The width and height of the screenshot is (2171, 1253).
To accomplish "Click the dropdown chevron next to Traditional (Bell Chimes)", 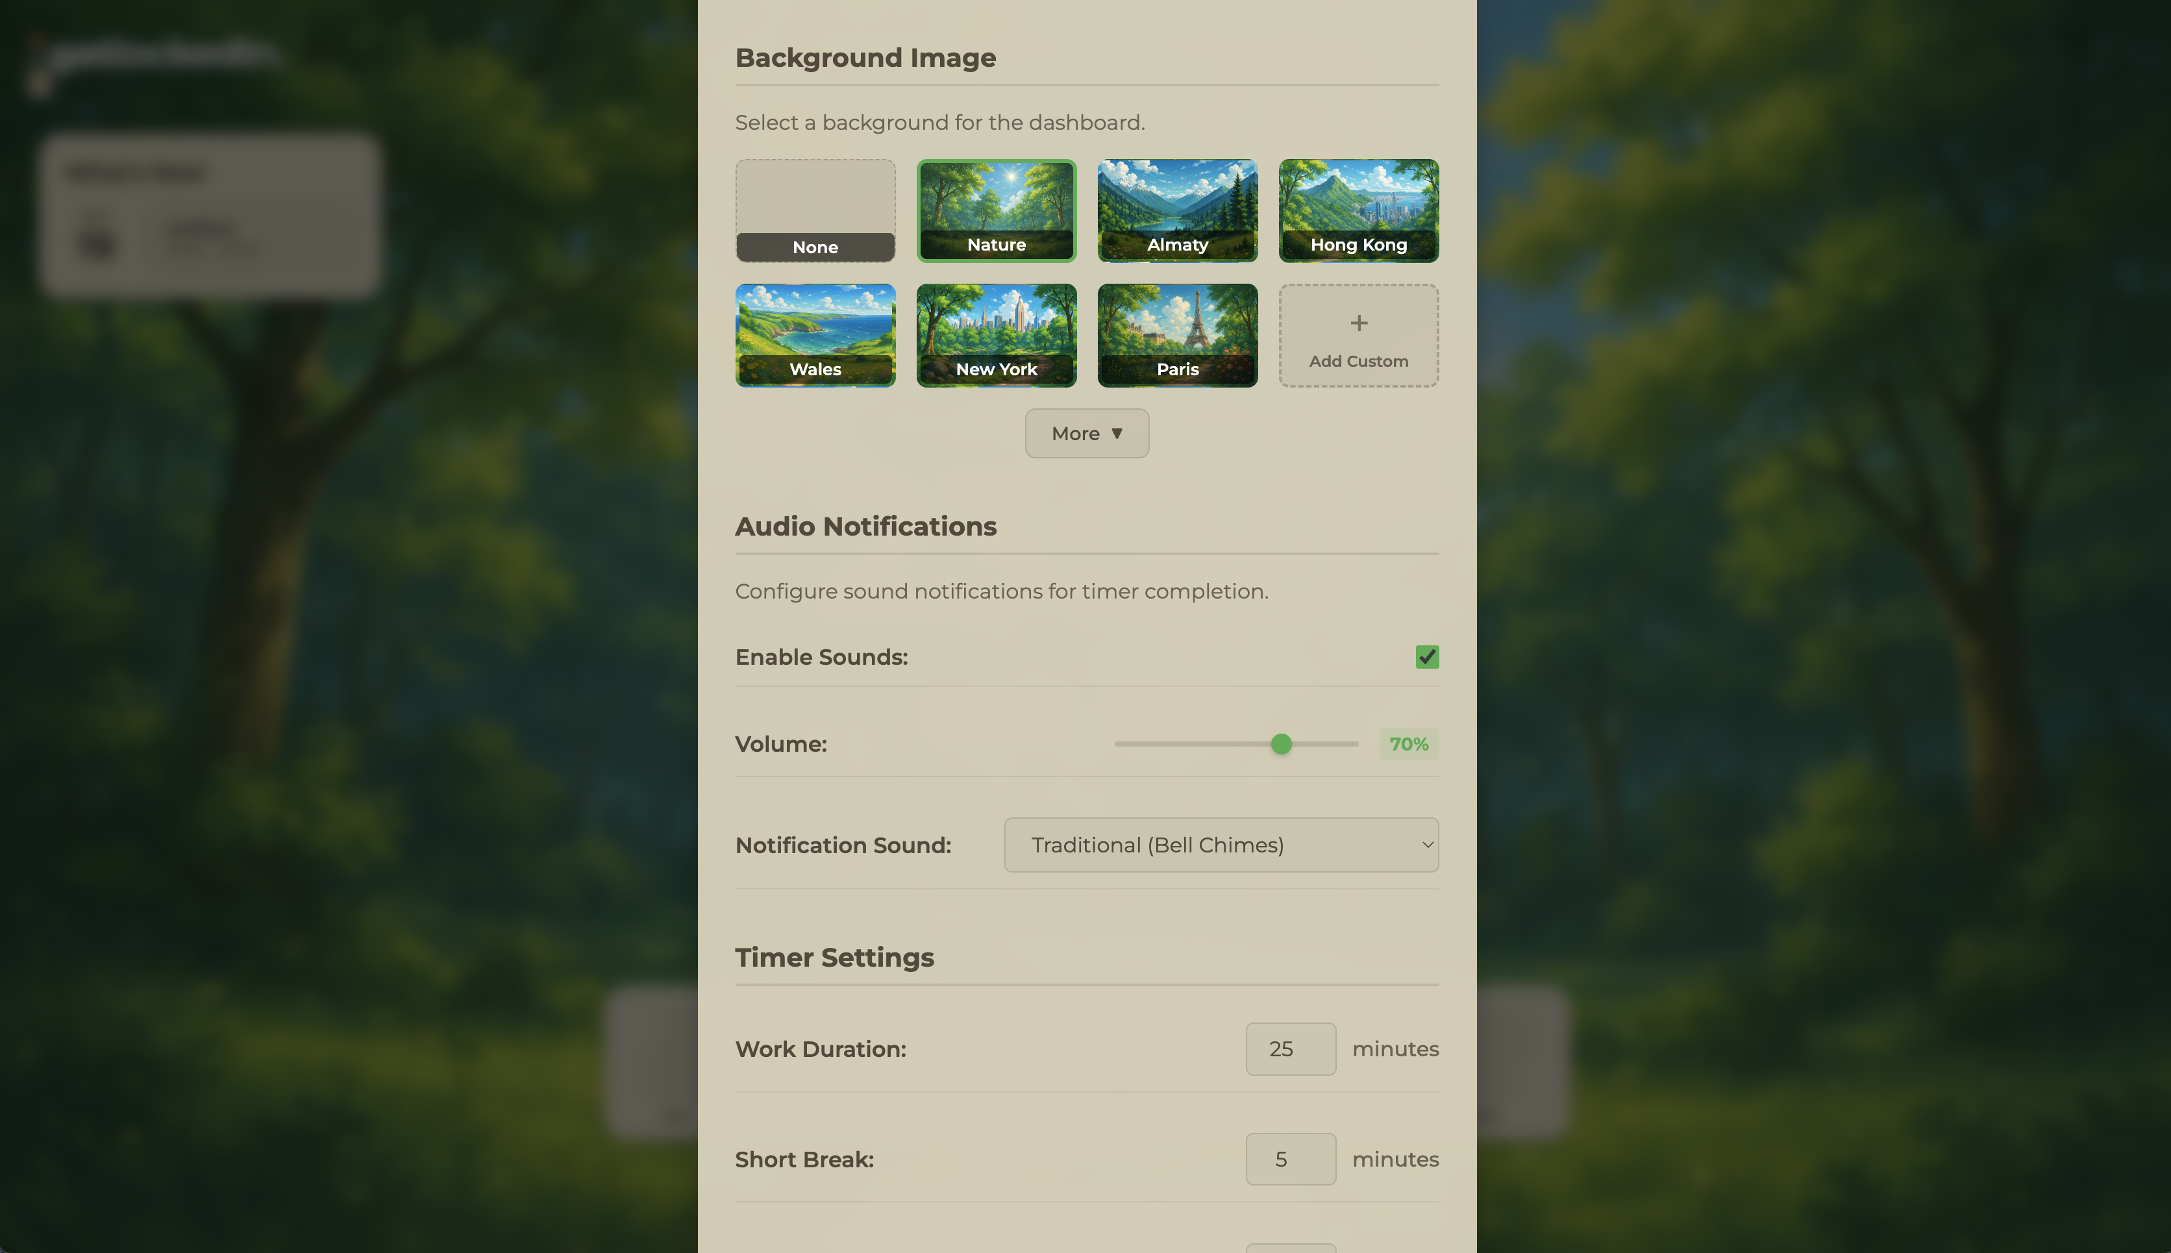I will coord(1424,844).
